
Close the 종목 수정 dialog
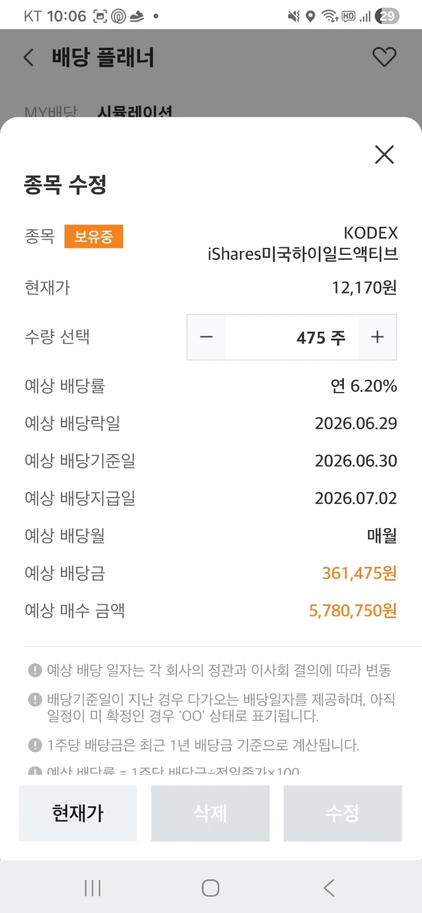coord(384,155)
